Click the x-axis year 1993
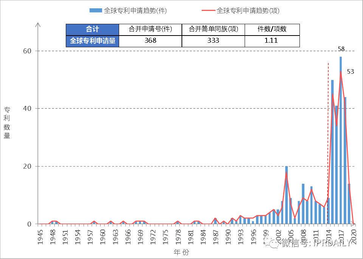Image resolution: width=363 pixels, height=259 pixels. pyautogui.click(x=240, y=237)
